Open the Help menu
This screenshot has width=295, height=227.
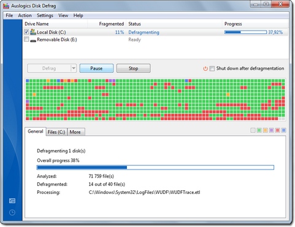[78, 15]
